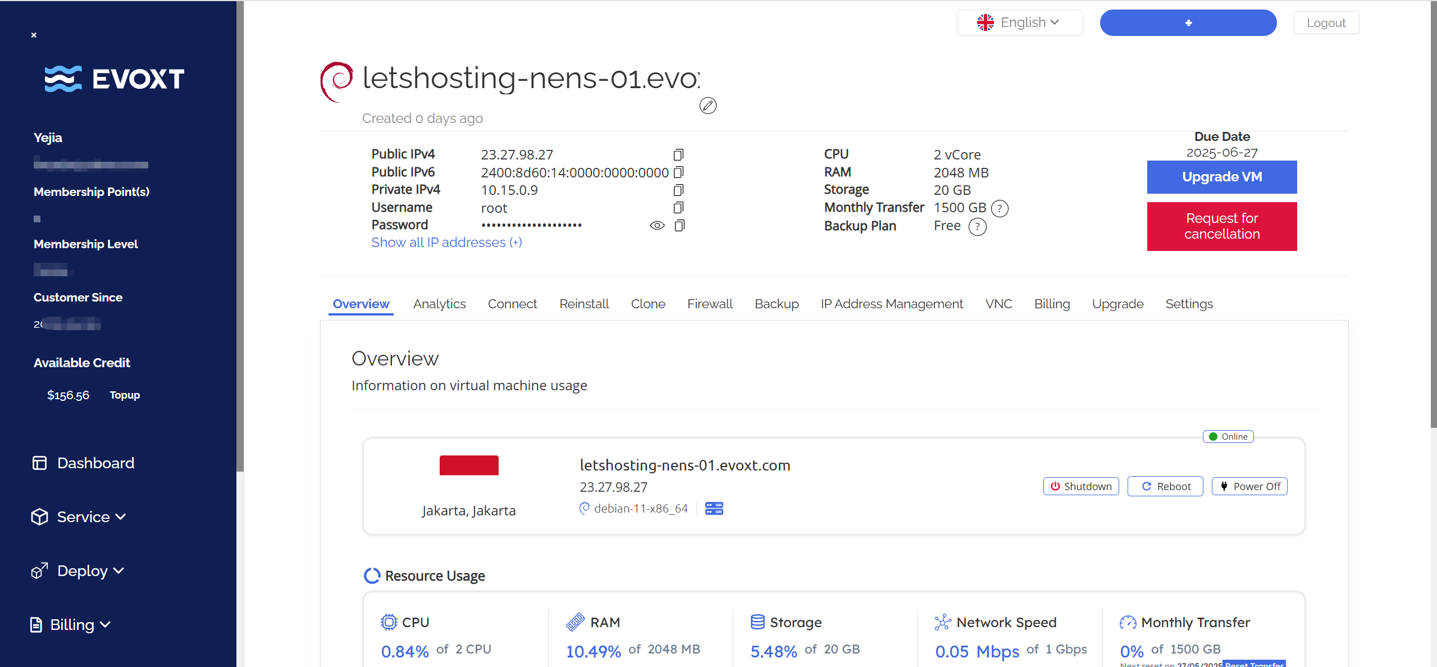Screen dimensions: 1437x667
Task: Click the UK flag icon
Action: click(986, 22)
